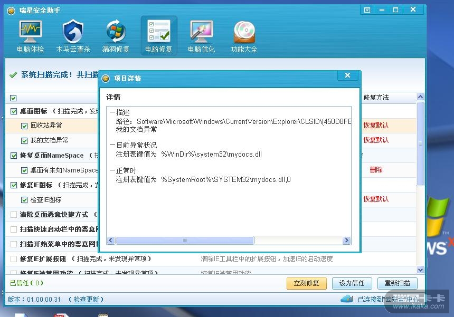Click the 已连接到"云安全"中心 status text
Viewport: 454px width, 317px height.
pyautogui.click(x=389, y=300)
